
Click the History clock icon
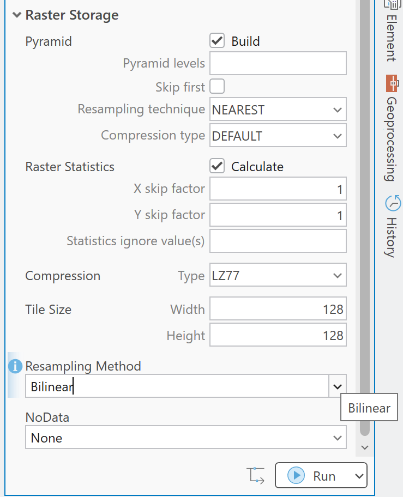[392, 203]
